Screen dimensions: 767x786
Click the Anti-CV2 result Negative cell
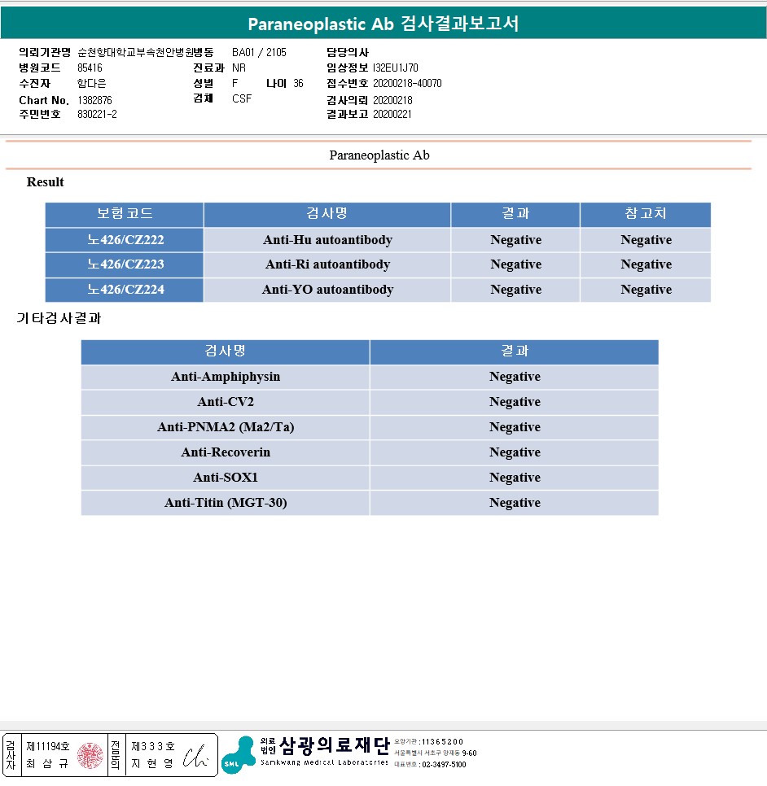[514, 402]
